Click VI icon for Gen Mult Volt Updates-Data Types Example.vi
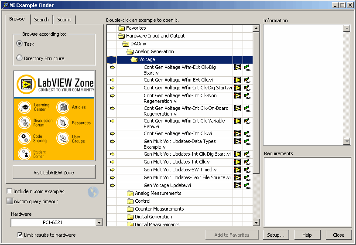Viewport: 356px width, 245px height. [x=237, y=142]
